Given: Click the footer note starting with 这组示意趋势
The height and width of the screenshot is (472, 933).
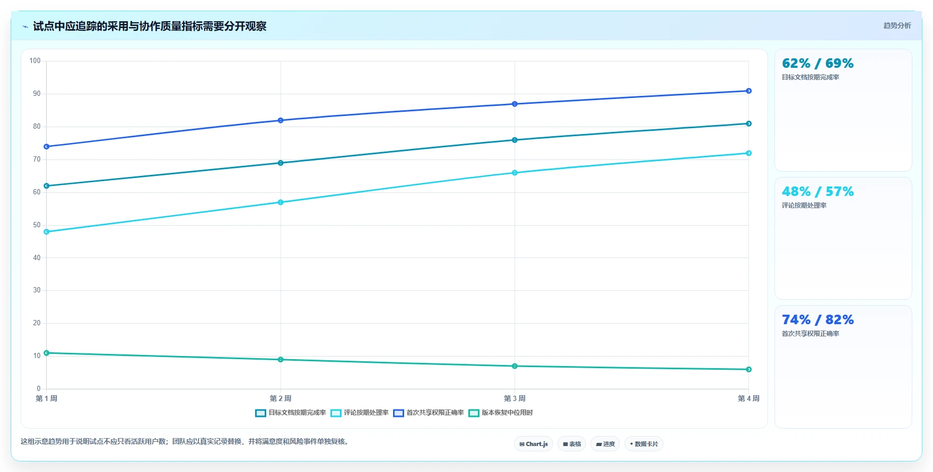Looking at the screenshot, I should click(185, 441).
